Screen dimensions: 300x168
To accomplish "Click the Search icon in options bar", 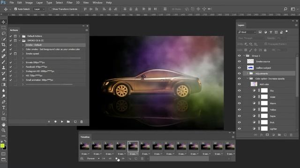I will [285, 9].
